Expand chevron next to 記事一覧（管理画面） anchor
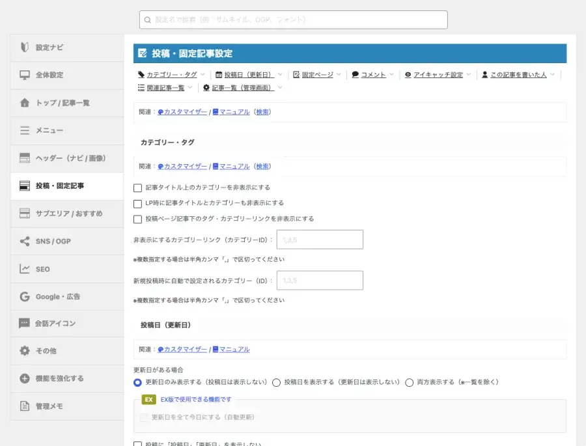 tap(280, 87)
